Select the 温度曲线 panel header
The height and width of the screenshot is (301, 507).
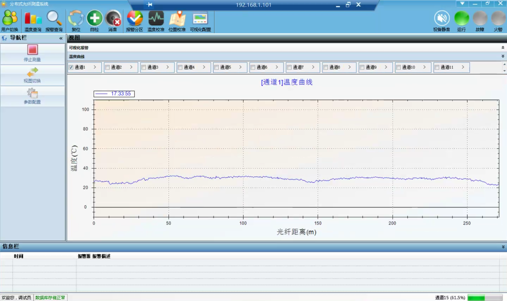pos(286,56)
